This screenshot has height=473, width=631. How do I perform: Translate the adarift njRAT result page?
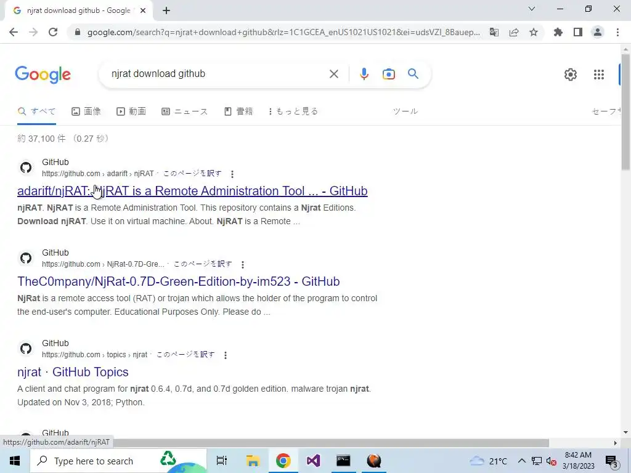pyautogui.click(x=192, y=174)
